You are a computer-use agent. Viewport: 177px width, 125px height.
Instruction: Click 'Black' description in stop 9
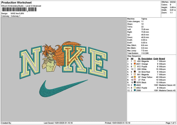[144, 83]
